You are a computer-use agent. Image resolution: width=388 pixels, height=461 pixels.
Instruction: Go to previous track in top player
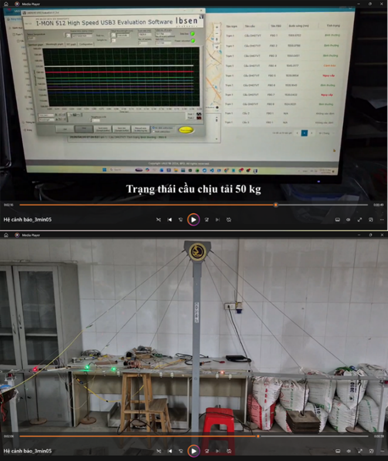pyautogui.click(x=170, y=220)
